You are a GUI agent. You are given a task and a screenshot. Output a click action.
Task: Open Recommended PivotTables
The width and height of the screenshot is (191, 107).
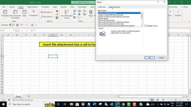pos(15,14)
